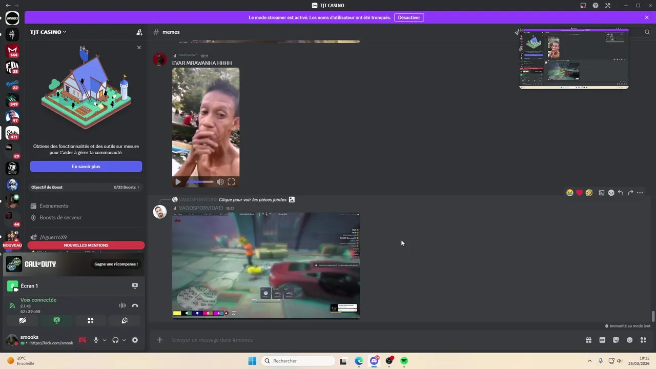Viewport: 656px width, 369px height.
Task: Dismiss the streamer mode purple banner
Action: pos(647,17)
